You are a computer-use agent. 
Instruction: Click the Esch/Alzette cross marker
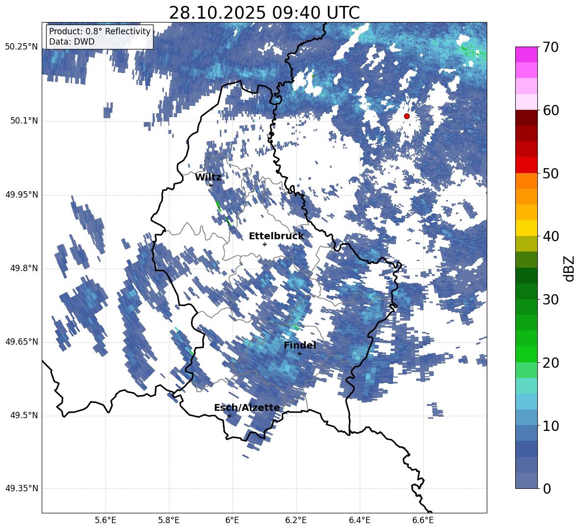pyautogui.click(x=229, y=416)
